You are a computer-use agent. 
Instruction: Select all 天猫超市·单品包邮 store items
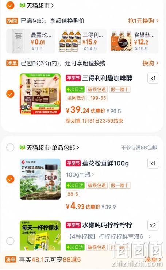(10, 147)
